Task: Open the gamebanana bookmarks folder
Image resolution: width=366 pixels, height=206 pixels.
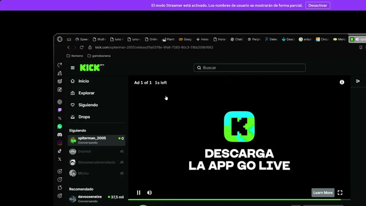Action: 99,56
